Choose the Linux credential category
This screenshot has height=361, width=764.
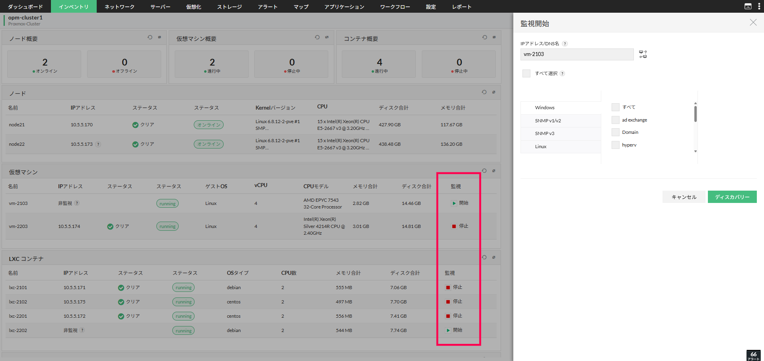[561, 147]
